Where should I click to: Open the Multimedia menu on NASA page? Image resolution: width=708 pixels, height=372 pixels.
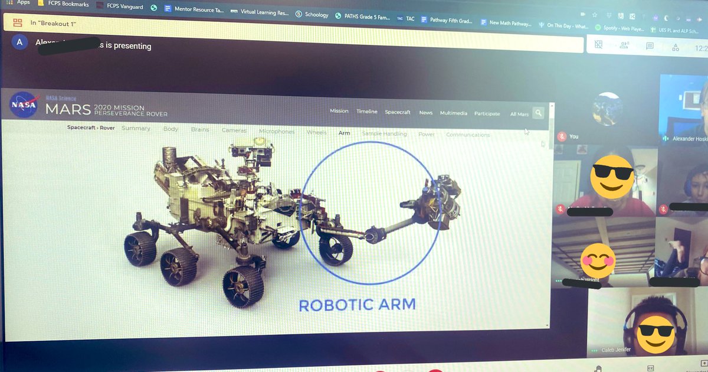(x=454, y=113)
